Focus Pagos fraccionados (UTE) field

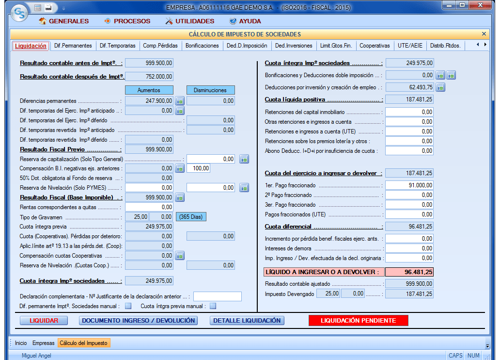click(x=409, y=214)
